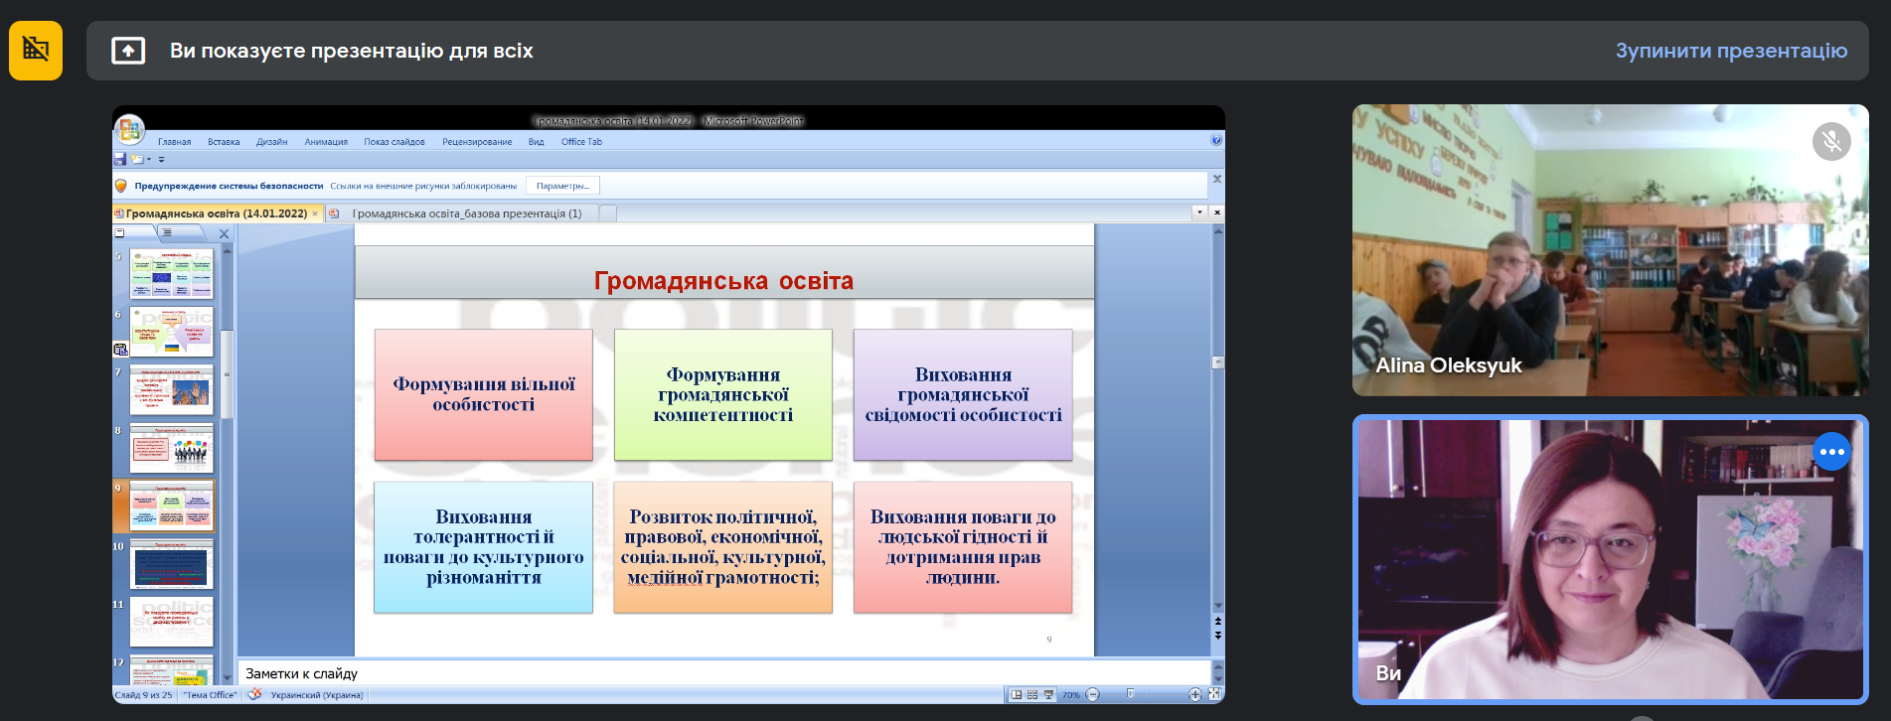Click the Виховання поваги до людської гідності box
Viewport: 1891px width, 721px height.
point(963,547)
